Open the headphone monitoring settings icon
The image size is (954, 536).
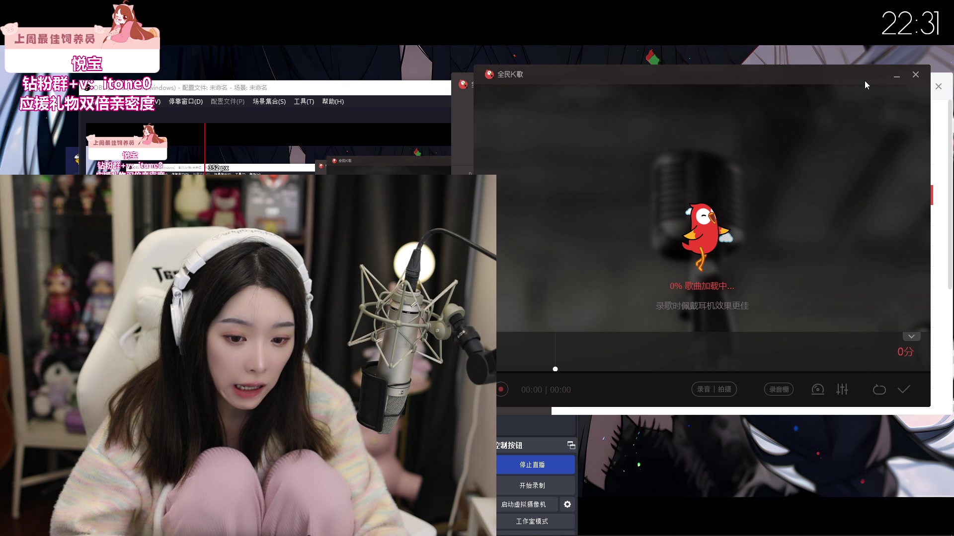(x=817, y=390)
